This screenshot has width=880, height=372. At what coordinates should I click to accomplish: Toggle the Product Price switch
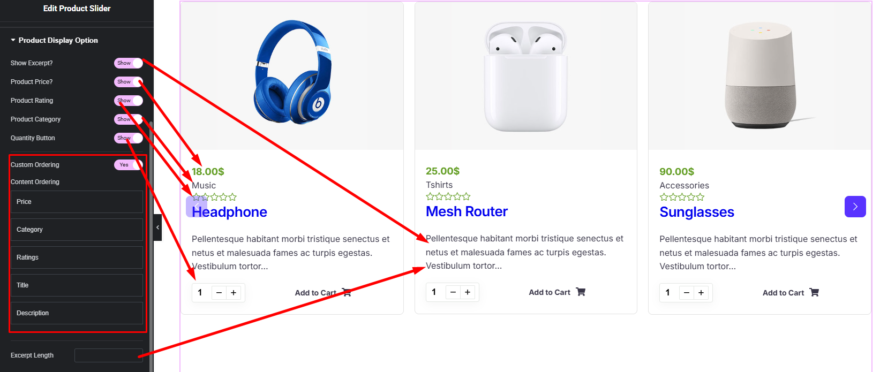point(129,82)
